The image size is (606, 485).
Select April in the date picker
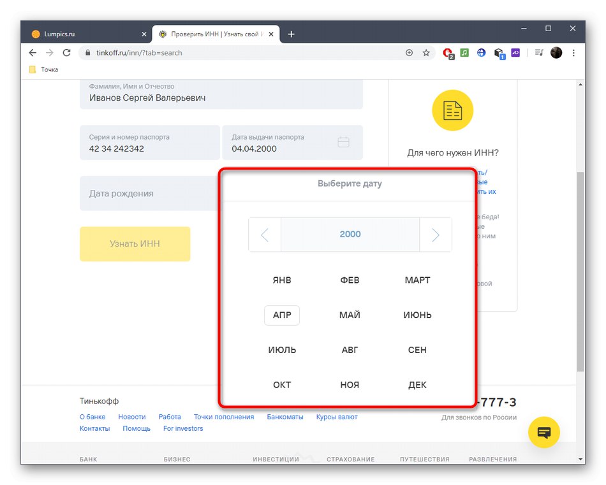pyautogui.click(x=281, y=315)
